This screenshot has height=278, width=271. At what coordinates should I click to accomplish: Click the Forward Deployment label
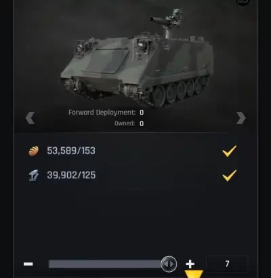102,113
